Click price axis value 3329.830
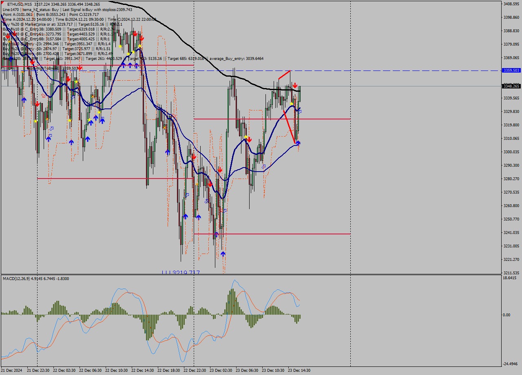 511,111
